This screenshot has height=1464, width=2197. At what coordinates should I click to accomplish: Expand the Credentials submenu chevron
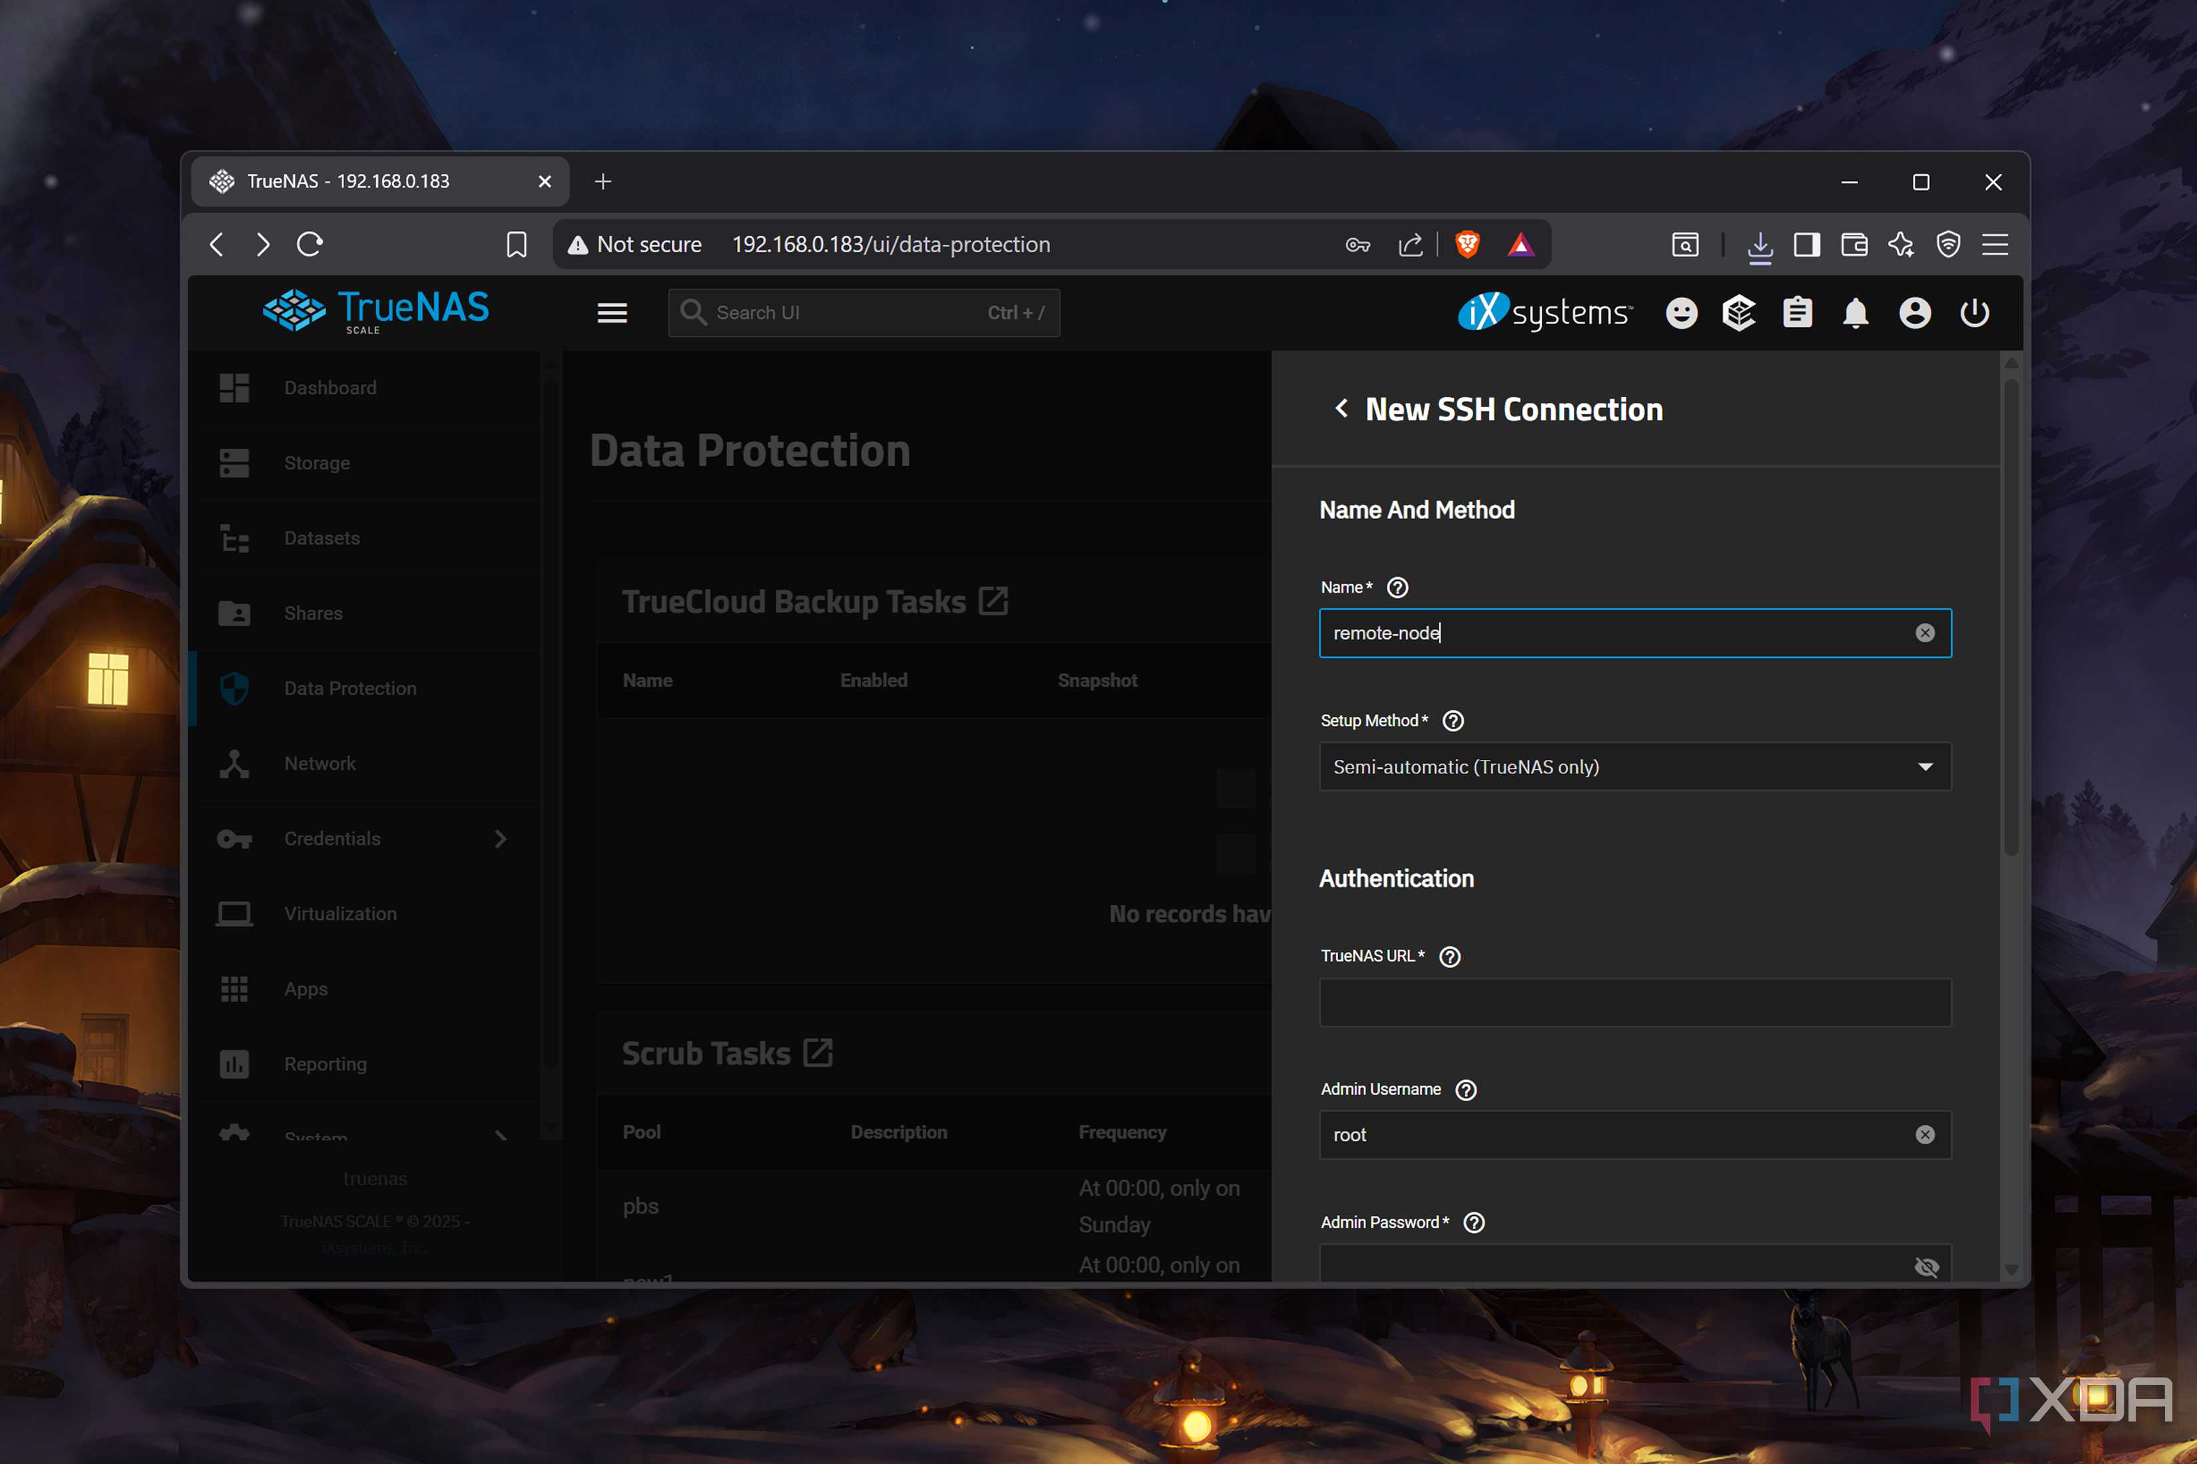tap(501, 838)
